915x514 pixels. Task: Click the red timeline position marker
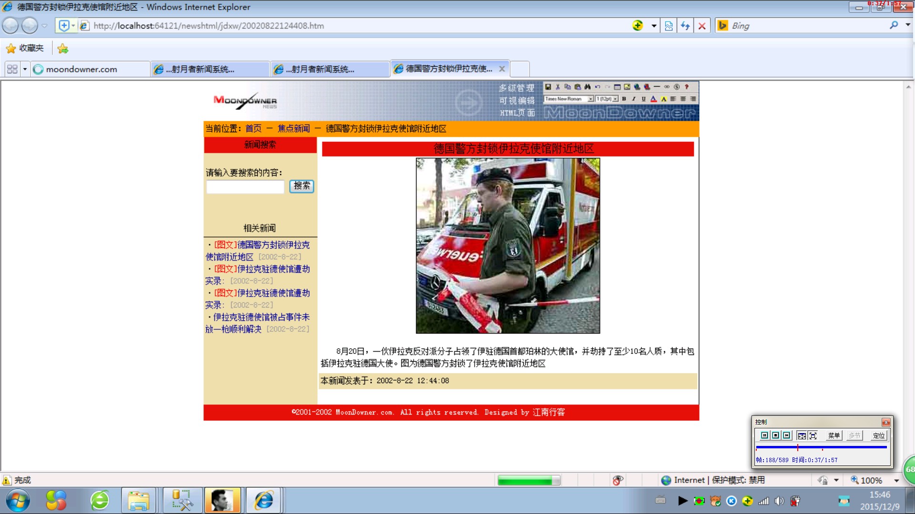point(797,447)
